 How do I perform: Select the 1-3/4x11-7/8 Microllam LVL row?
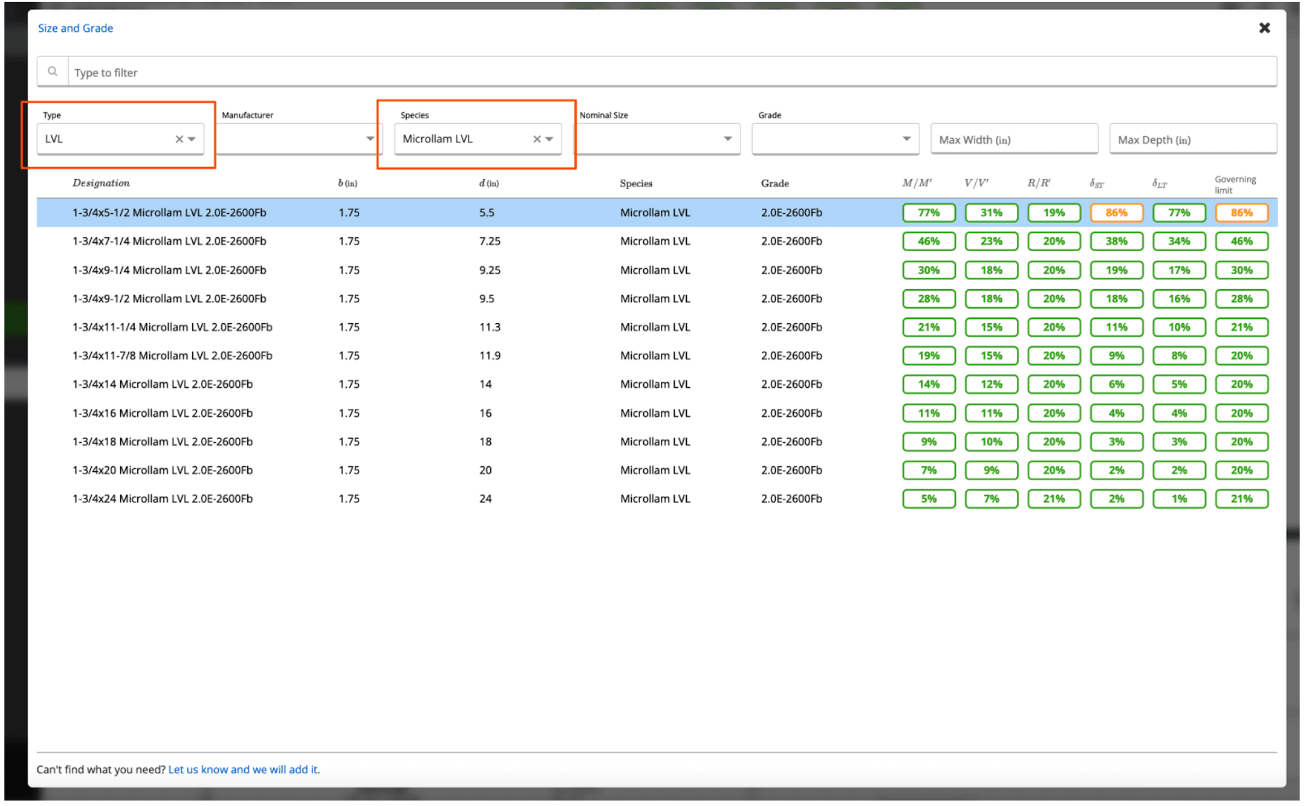click(x=656, y=356)
